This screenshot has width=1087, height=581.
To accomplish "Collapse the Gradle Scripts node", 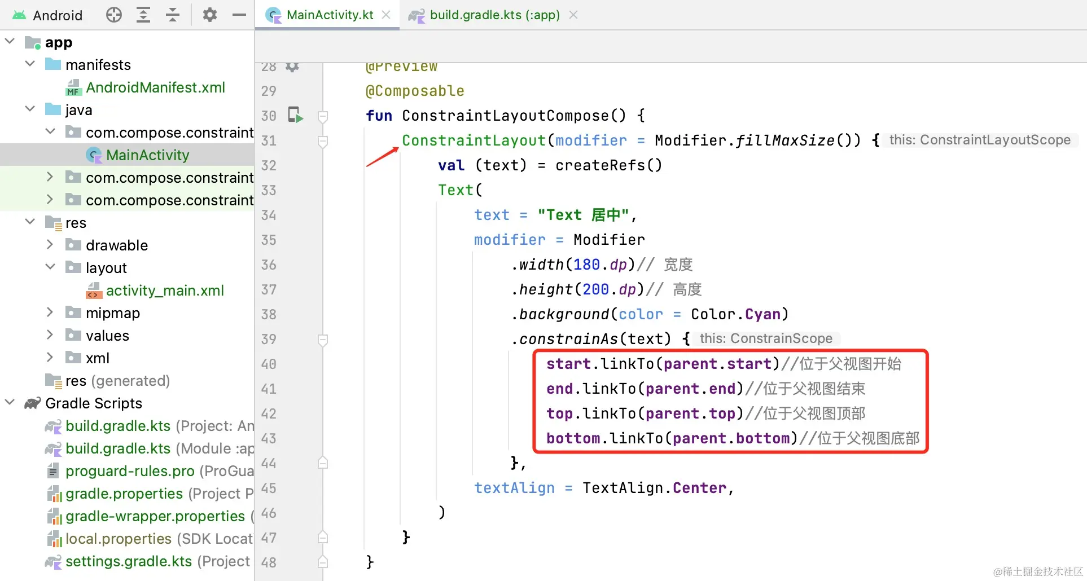I will pyautogui.click(x=10, y=402).
